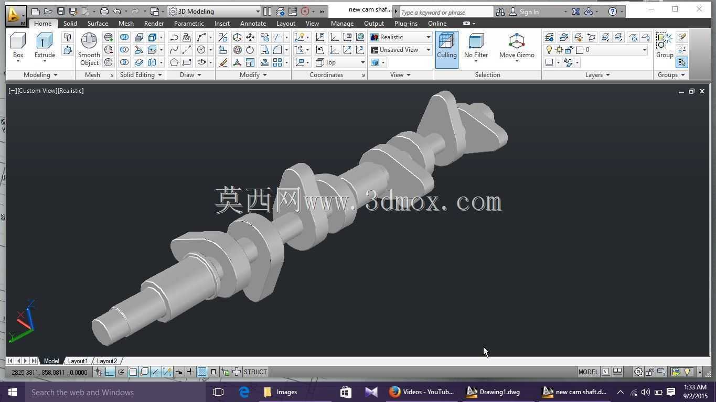Open the Unsaved View dropdown
This screenshot has height=402, width=716.
(401, 50)
